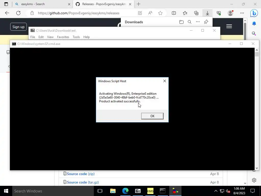Maximize the 7-Zip window
The image size is (261, 196).
pos(203,30)
